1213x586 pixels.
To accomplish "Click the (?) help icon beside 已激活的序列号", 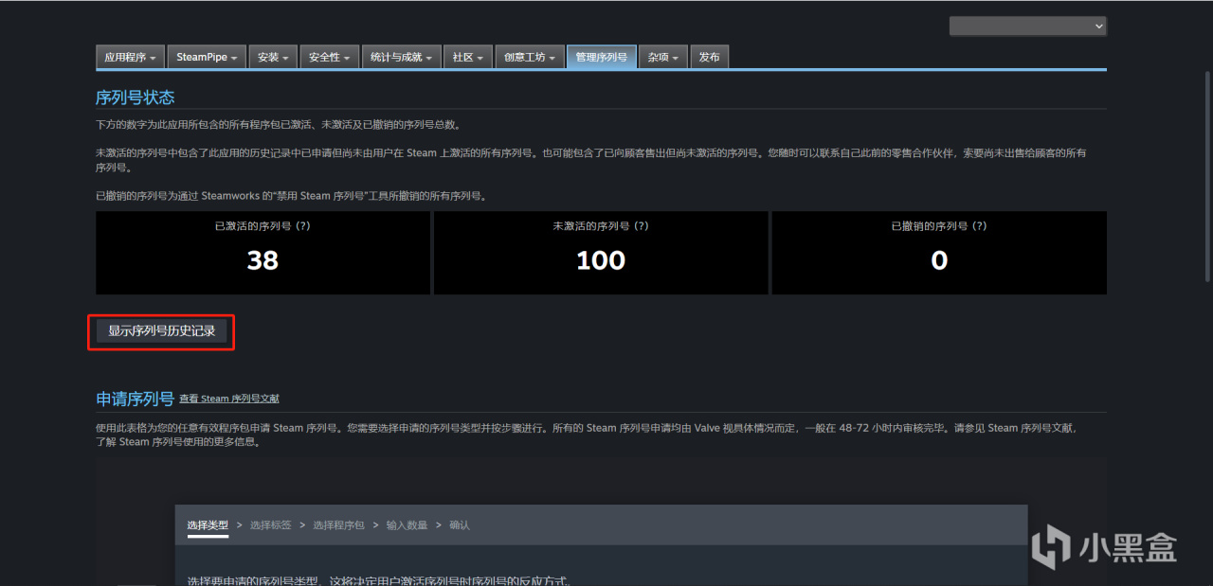I will 300,225.
